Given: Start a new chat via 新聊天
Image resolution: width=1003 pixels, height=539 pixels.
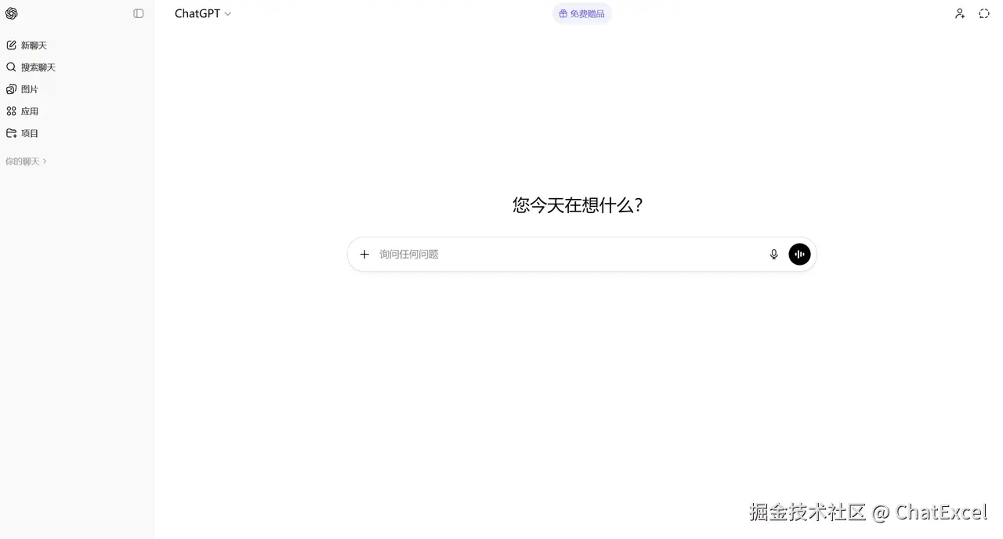Looking at the screenshot, I should click(x=27, y=45).
